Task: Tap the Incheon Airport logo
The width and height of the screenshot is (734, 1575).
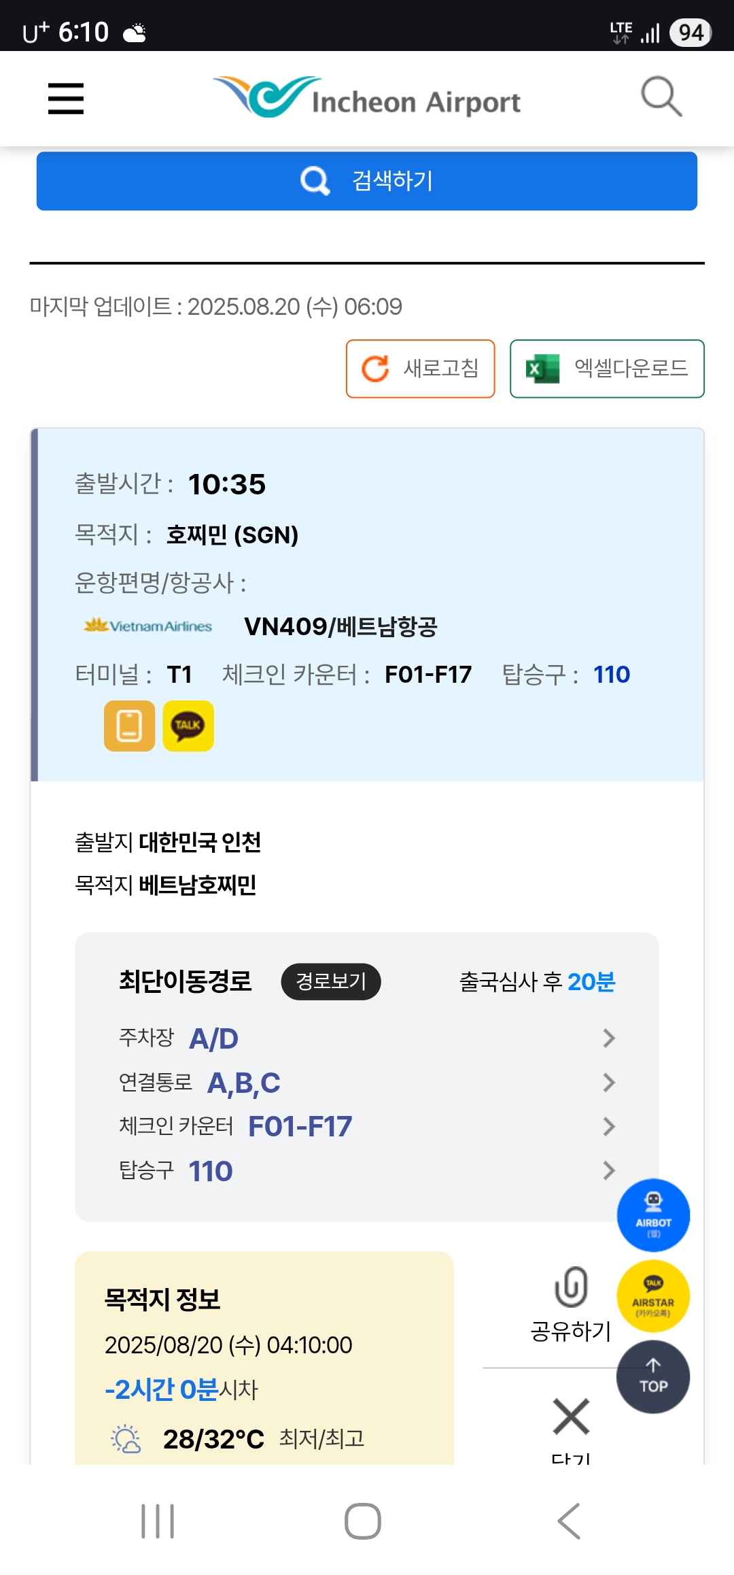Action: (367, 99)
